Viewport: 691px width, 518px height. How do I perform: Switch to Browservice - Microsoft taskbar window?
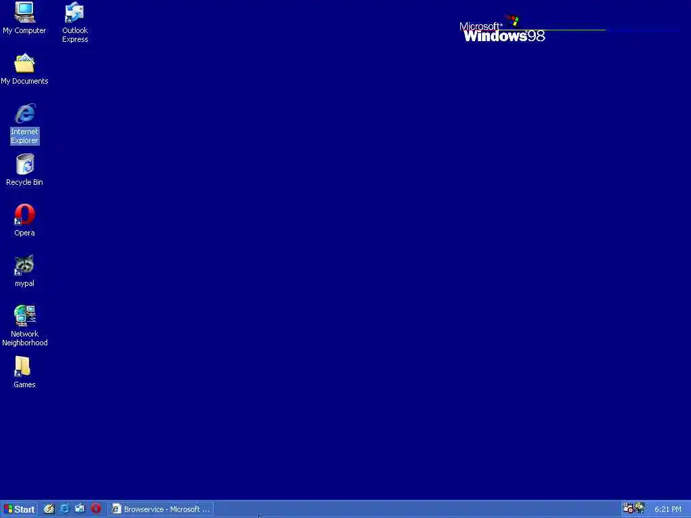(x=161, y=509)
